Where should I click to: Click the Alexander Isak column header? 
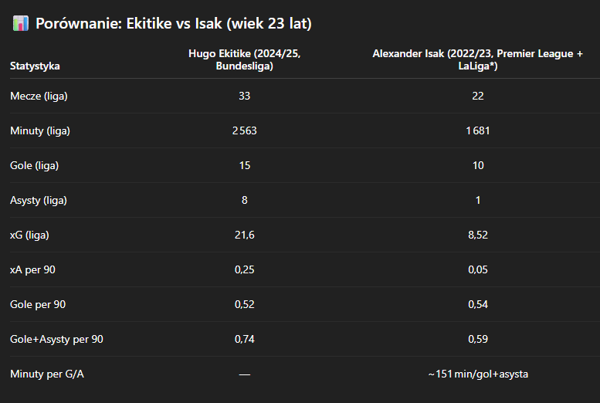pos(477,59)
